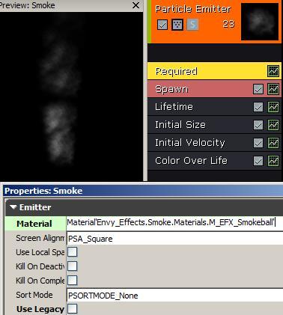Click the emitter rendering mode dots icon

pyautogui.click(x=177, y=25)
